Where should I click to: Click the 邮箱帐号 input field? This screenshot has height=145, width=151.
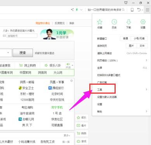22,36
